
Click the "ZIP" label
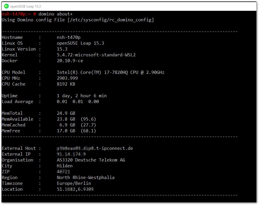click(x=6, y=172)
